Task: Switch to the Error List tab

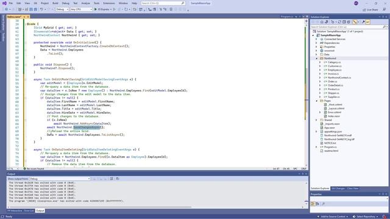Action: [x=29, y=210]
